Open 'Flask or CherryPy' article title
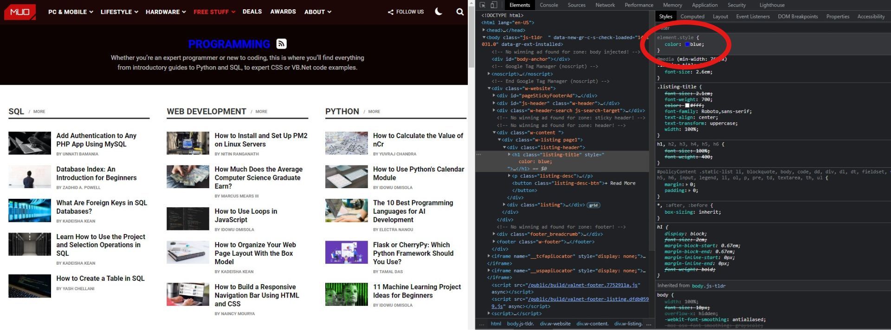 click(x=413, y=253)
